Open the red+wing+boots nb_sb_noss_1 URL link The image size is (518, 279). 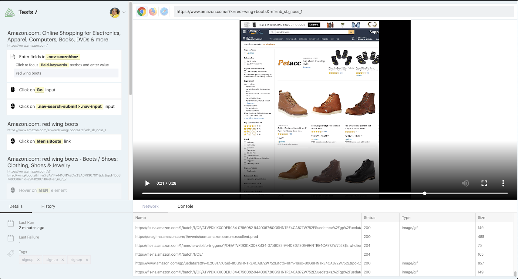point(57,130)
